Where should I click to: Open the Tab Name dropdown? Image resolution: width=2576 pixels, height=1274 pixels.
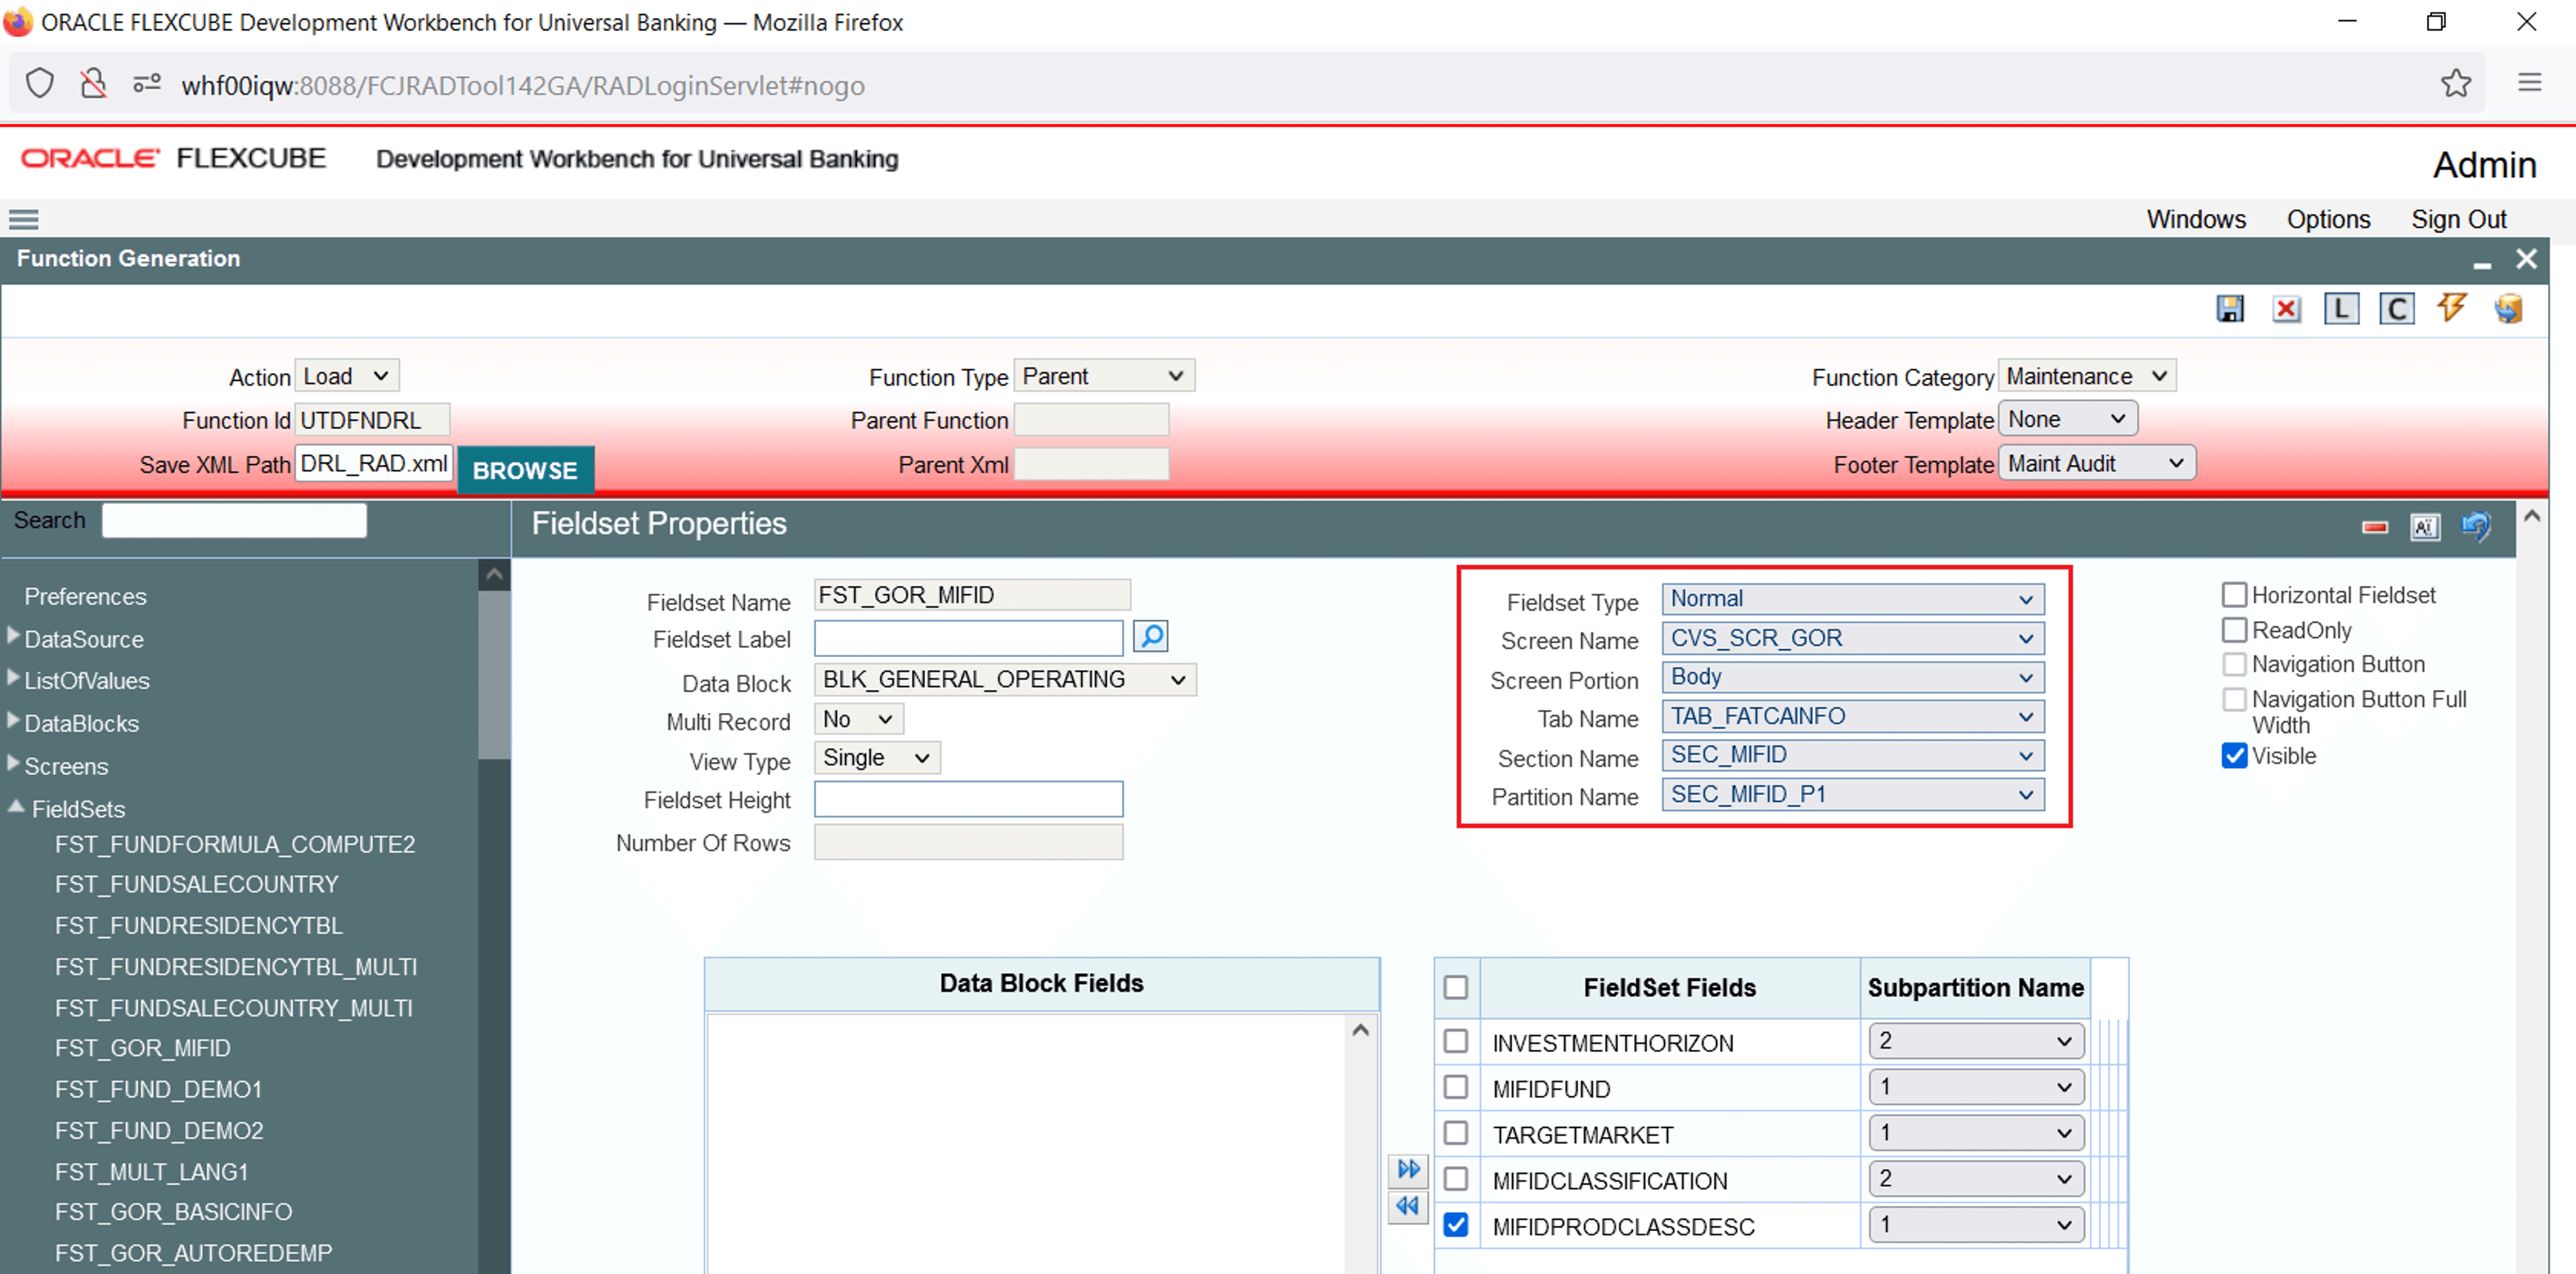(1852, 717)
